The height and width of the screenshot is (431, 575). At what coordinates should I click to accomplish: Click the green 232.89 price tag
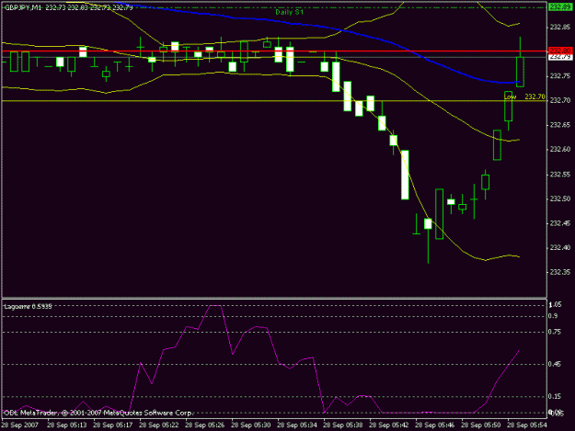(560, 6)
